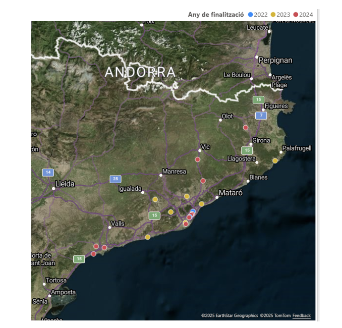342x328 pixels.
Task: Click the Girona city label
Action: [261, 140]
